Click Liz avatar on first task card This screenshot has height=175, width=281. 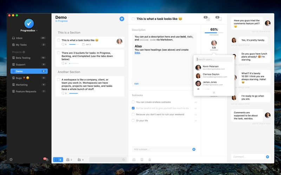click(x=119, y=41)
